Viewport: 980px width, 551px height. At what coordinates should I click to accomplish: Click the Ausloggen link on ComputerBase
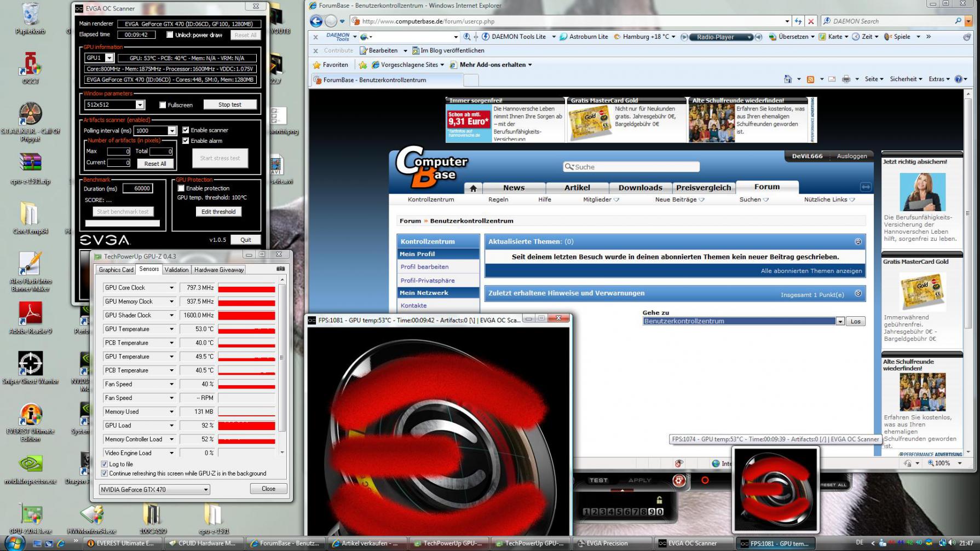point(851,156)
